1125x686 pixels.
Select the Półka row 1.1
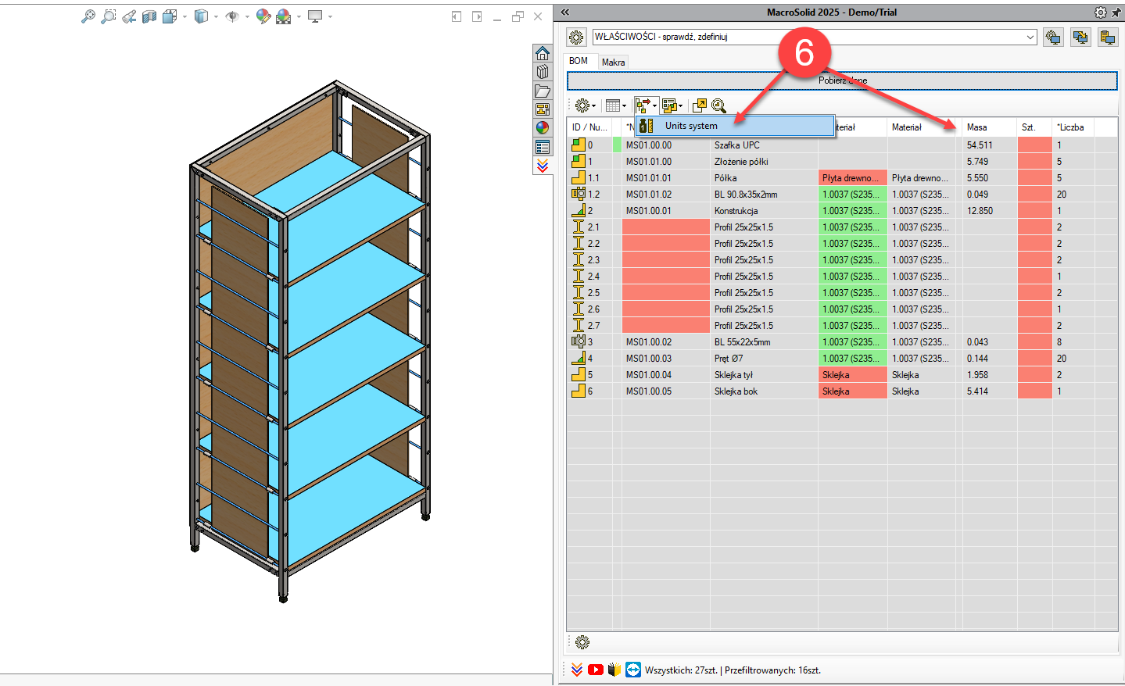click(x=842, y=178)
